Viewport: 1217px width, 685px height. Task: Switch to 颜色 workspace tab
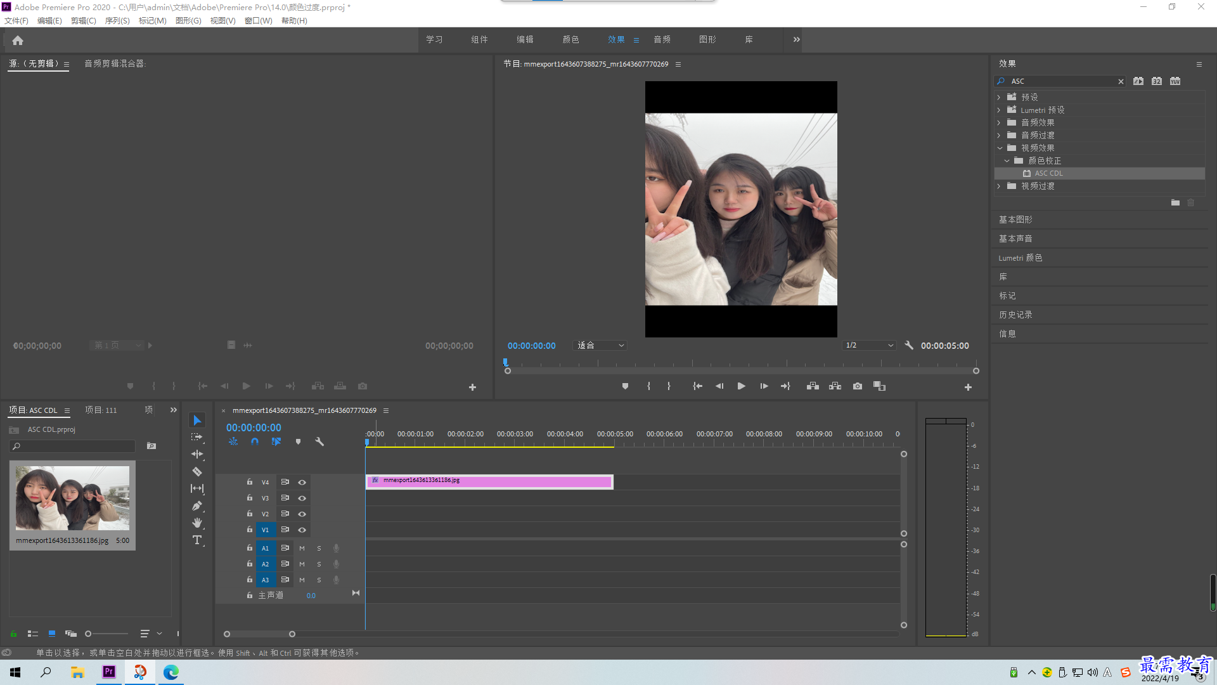(x=570, y=39)
